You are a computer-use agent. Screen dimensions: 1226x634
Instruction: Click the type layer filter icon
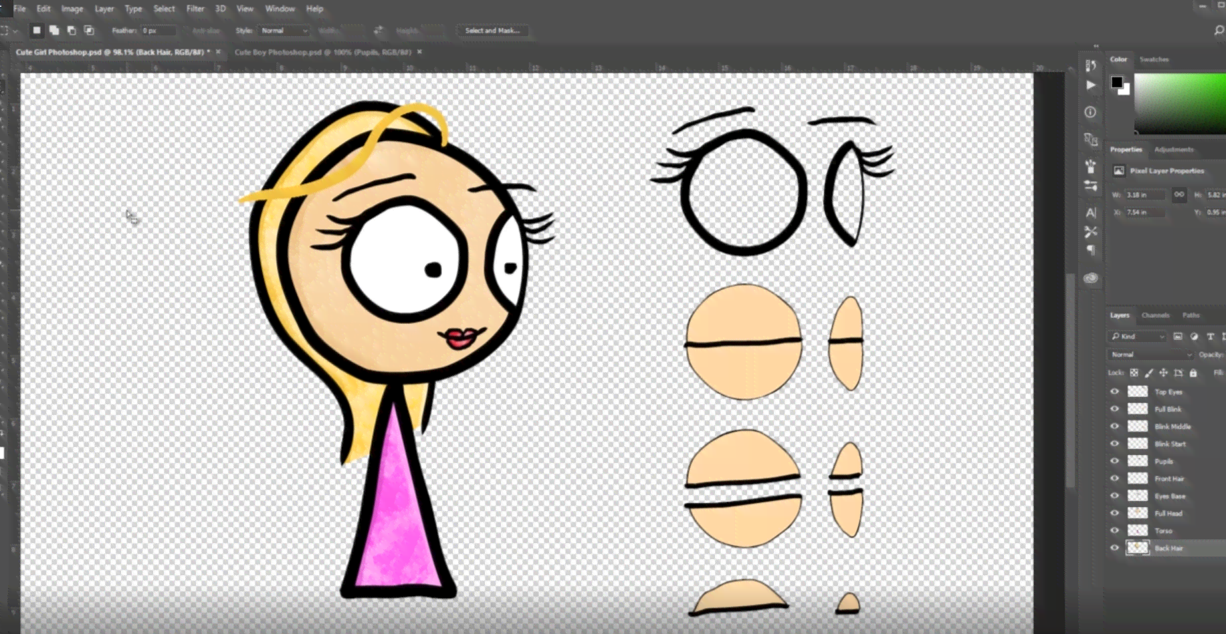coord(1210,336)
